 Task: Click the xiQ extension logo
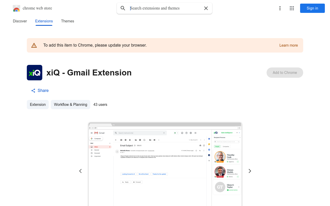click(x=35, y=73)
